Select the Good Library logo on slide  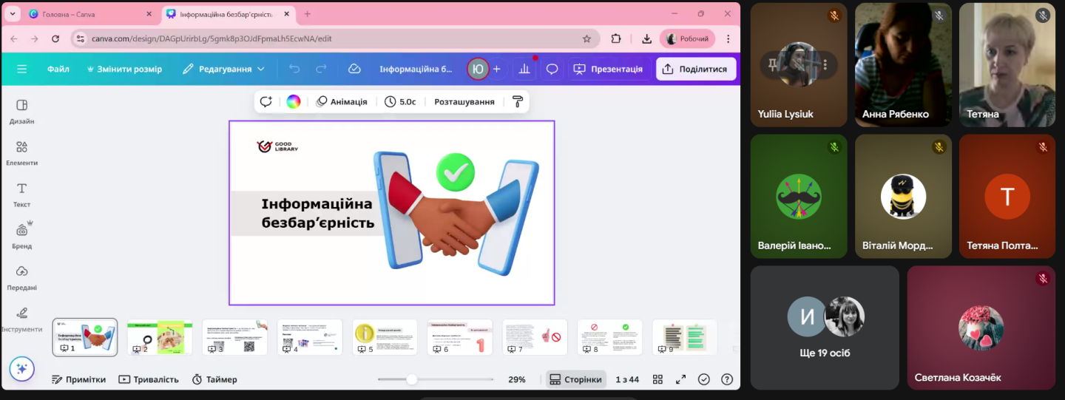pyautogui.click(x=277, y=146)
